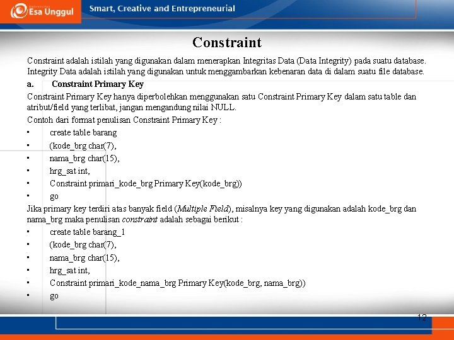
Task: Click the Esa Unggul logo
Action: click(x=42, y=11)
